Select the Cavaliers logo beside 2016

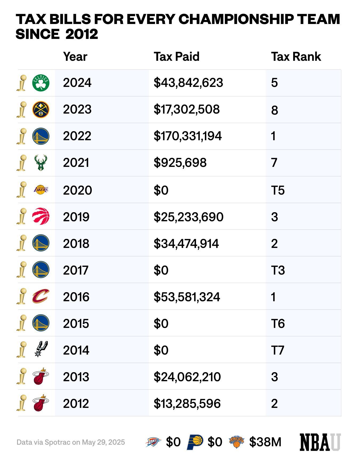(x=41, y=296)
